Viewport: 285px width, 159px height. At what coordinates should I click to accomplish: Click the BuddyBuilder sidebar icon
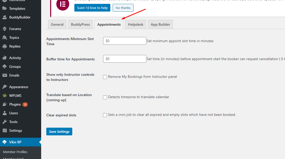[x=5, y=17]
